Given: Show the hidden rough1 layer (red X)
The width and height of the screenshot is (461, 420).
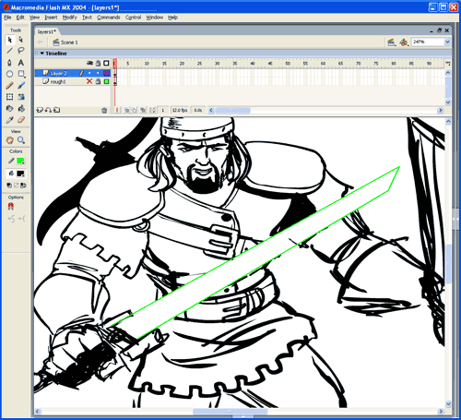Looking at the screenshot, I should click(89, 81).
